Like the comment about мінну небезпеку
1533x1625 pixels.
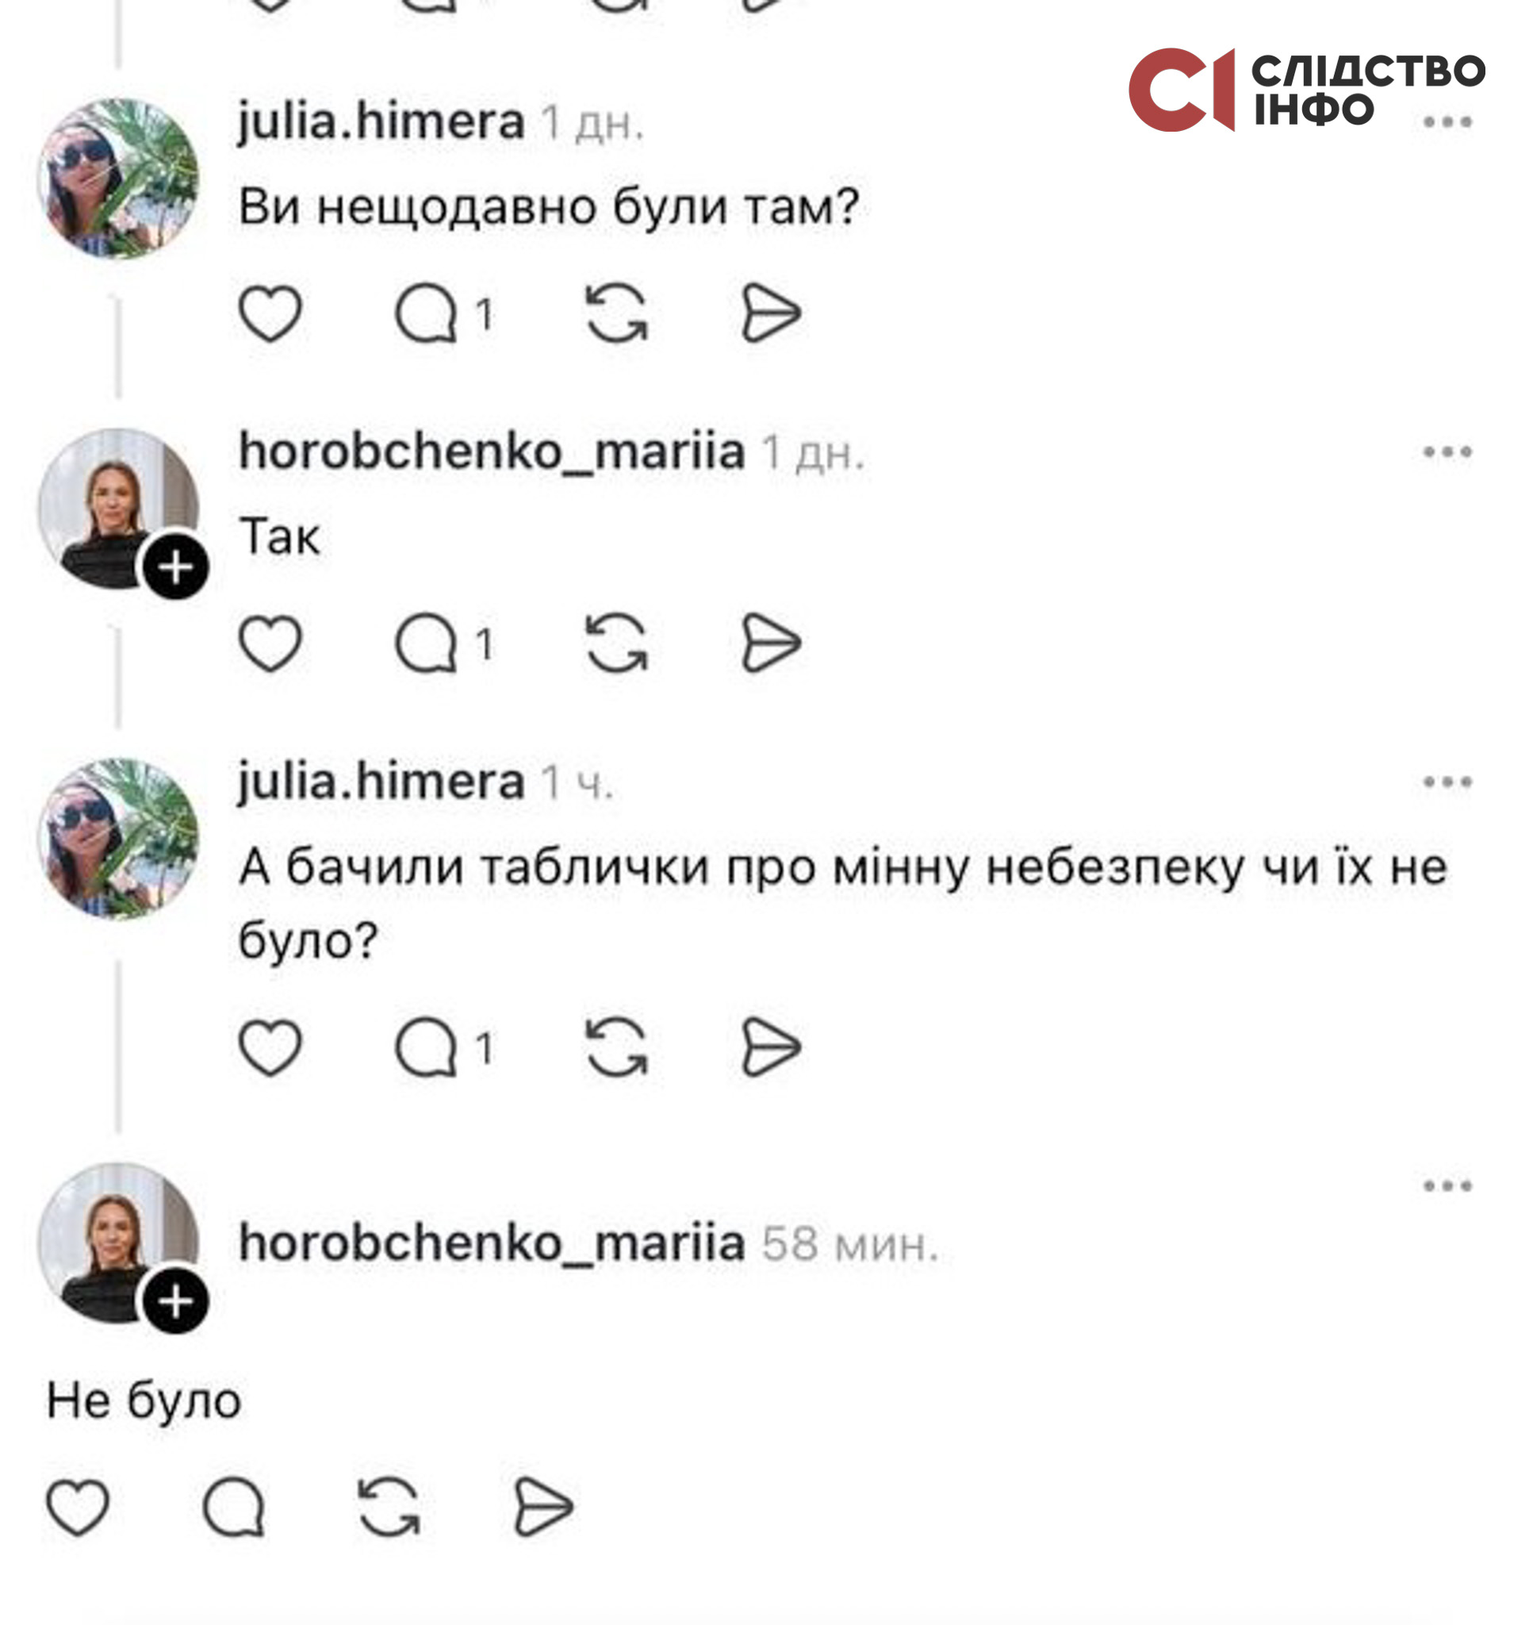tap(270, 1048)
